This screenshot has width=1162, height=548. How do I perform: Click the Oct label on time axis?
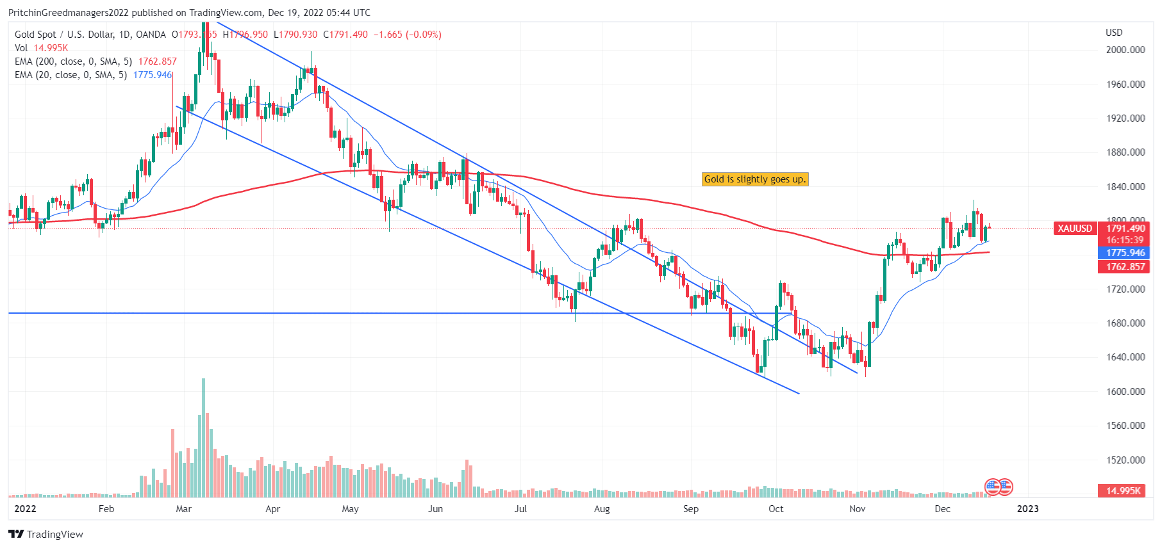pyautogui.click(x=776, y=509)
